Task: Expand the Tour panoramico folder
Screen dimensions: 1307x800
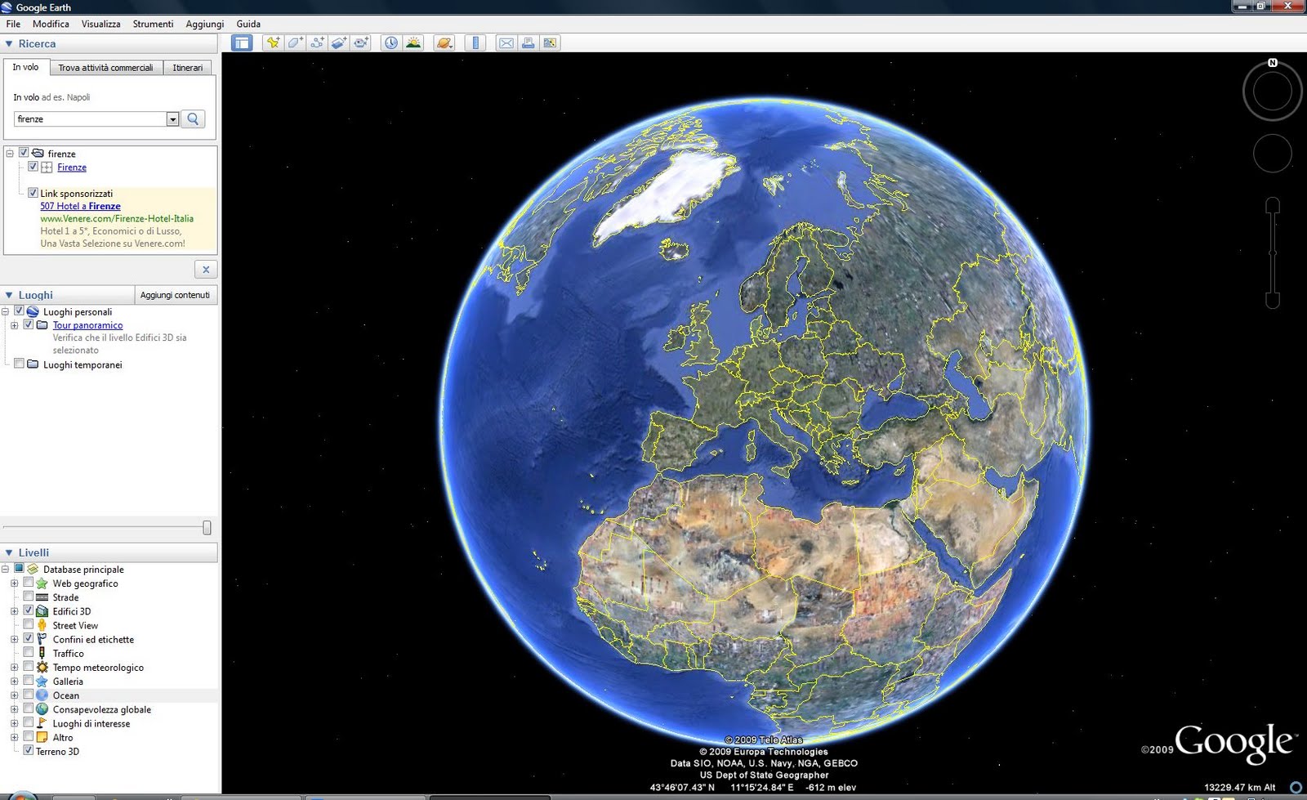Action: click(14, 325)
